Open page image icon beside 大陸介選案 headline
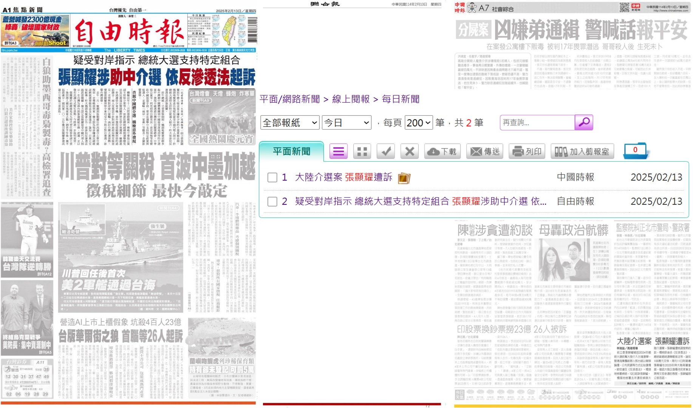 coord(404,178)
